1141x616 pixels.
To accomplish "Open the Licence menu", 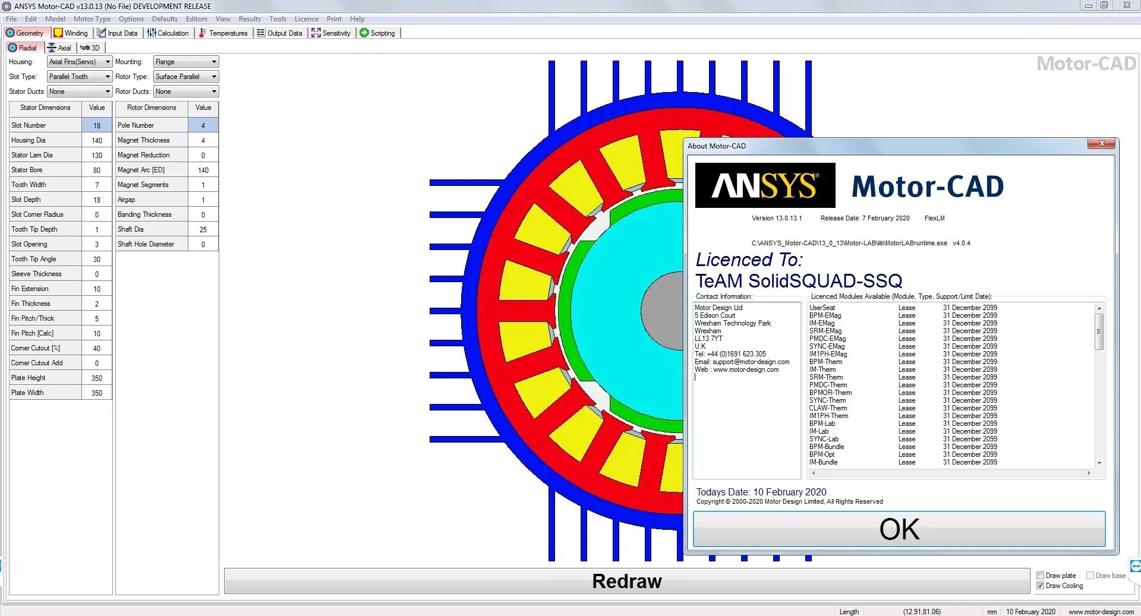I will pyautogui.click(x=307, y=19).
